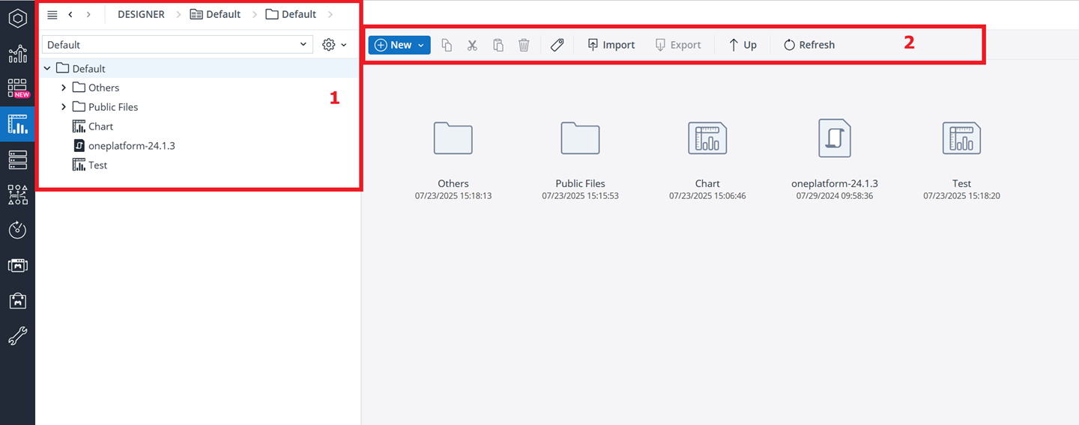Open the Default repository dropdown

(177, 45)
